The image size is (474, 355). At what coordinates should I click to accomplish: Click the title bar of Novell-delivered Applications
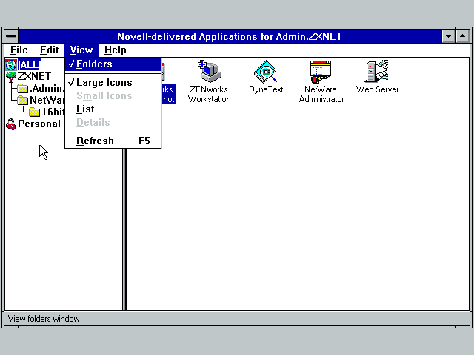[x=230, y=36]
